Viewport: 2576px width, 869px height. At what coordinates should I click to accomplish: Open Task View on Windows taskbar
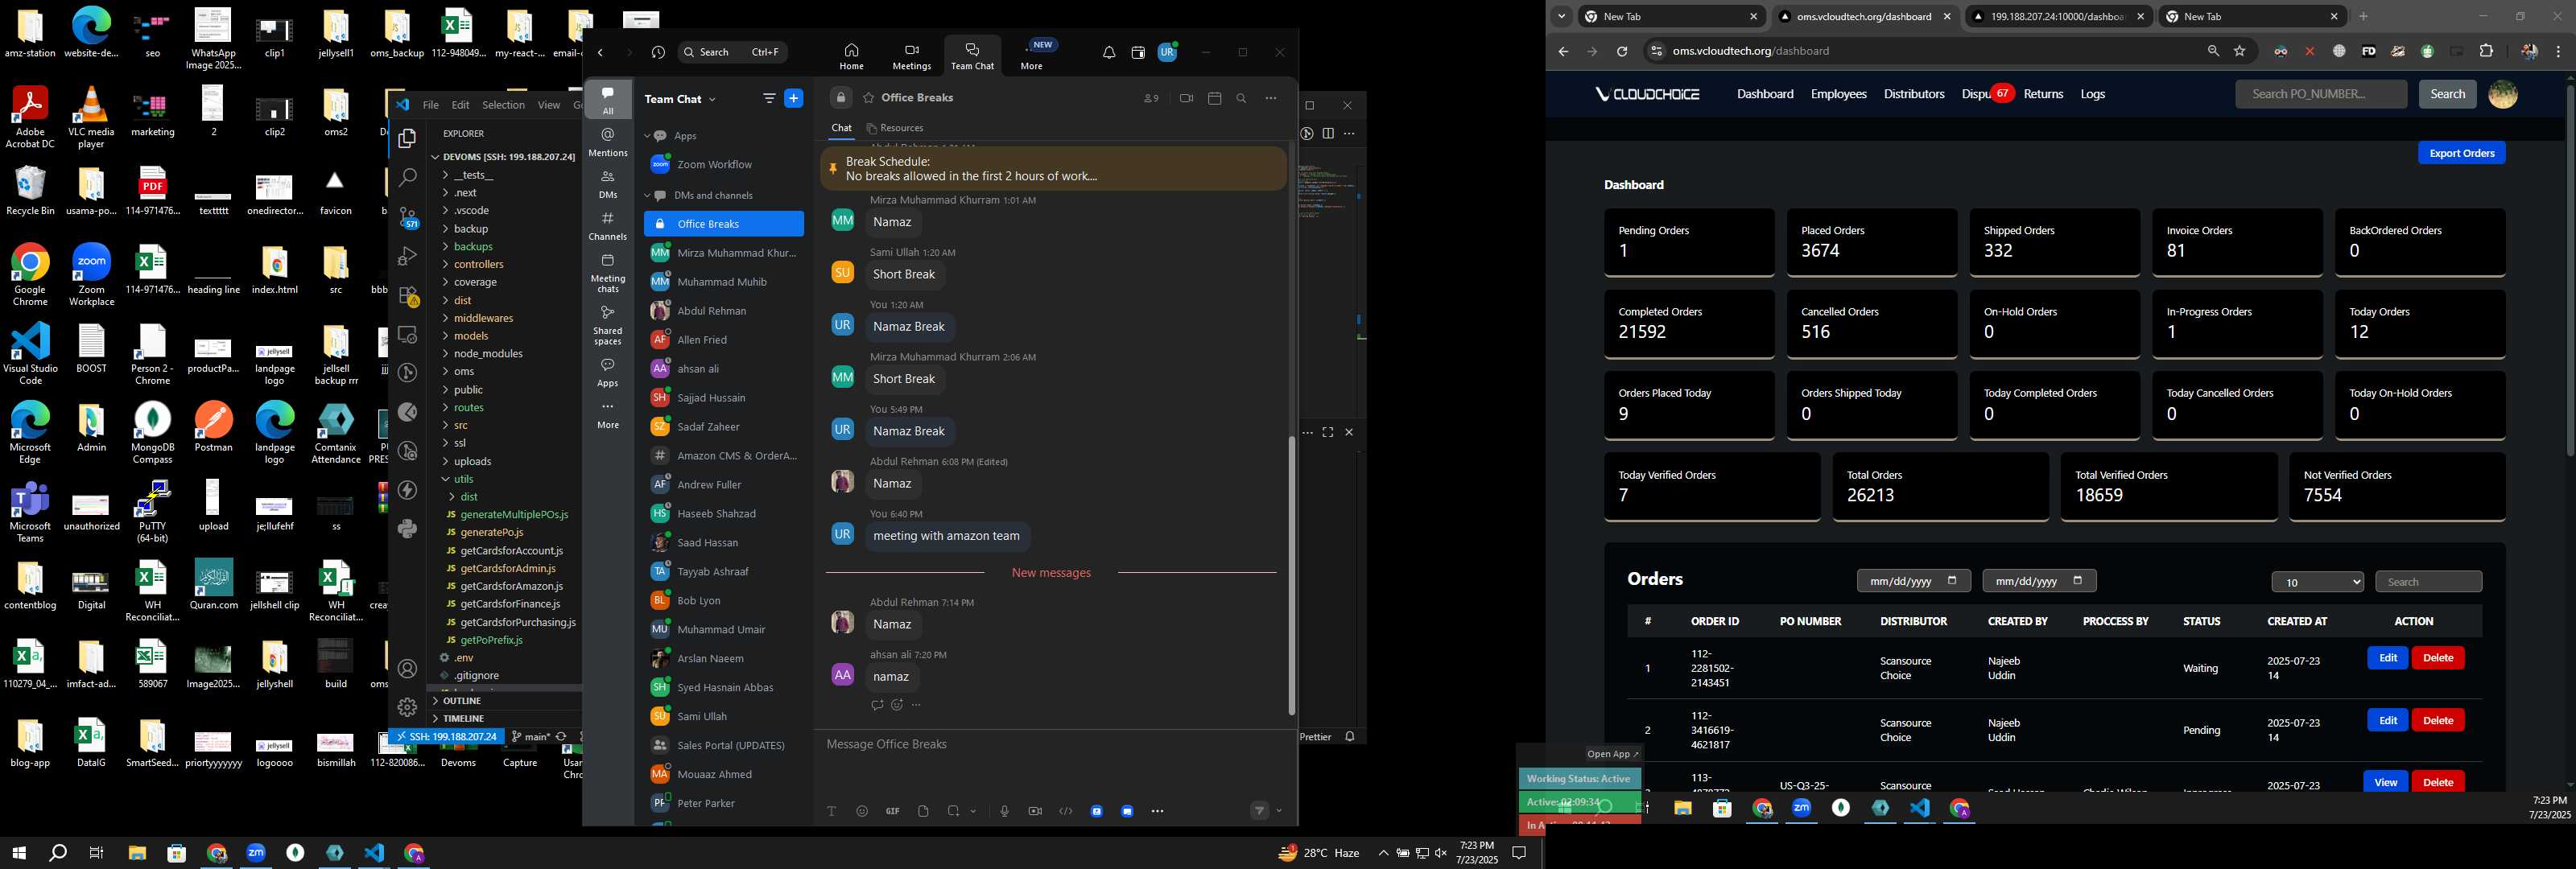coord(97,853)
